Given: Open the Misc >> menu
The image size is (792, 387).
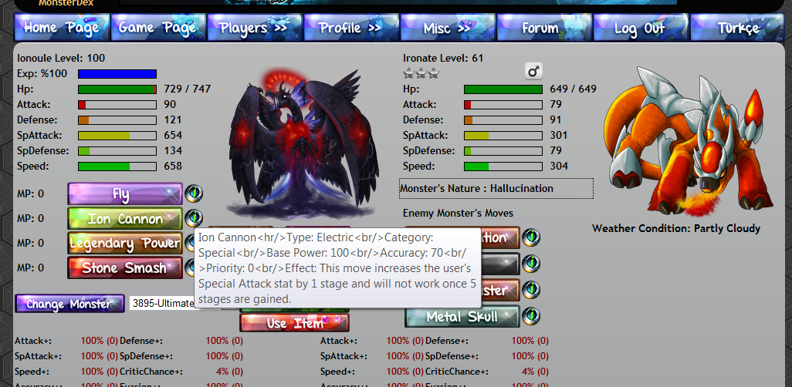Looking at the screenshot, I should pyautogui.click(x=447, y=27).
